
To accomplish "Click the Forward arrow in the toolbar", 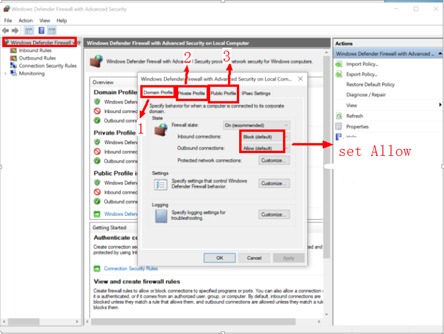I will point(16,30).
